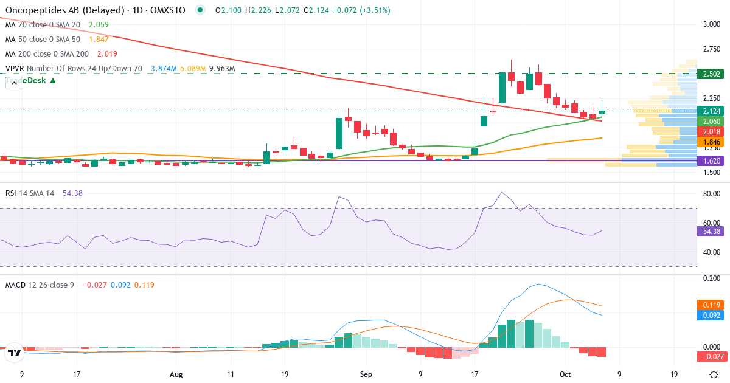Click the Sep label on time axis

point(365,374)
